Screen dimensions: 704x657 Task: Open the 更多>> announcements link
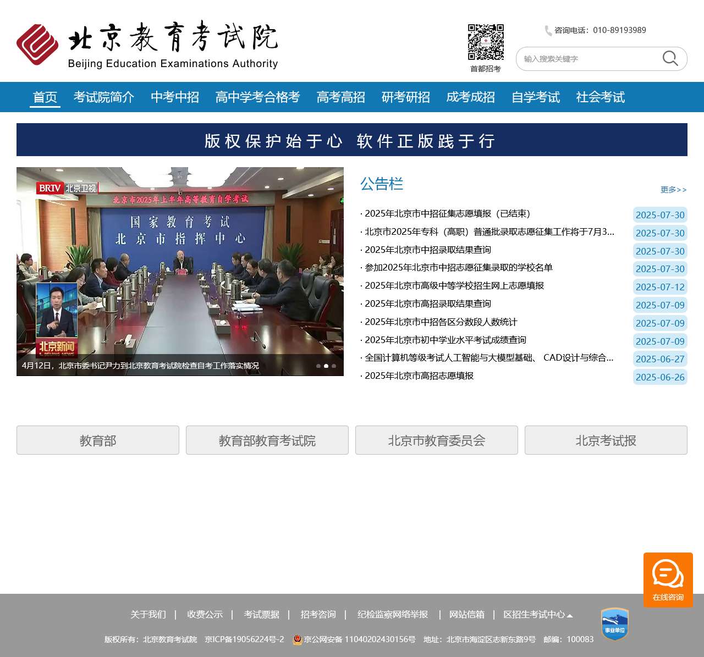pos(673,190)
